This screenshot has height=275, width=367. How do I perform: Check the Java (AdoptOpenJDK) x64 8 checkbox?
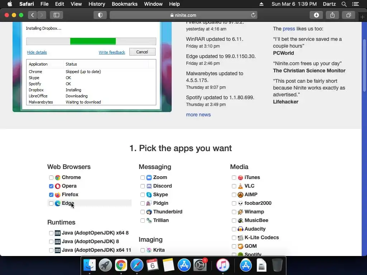(51, 233)
